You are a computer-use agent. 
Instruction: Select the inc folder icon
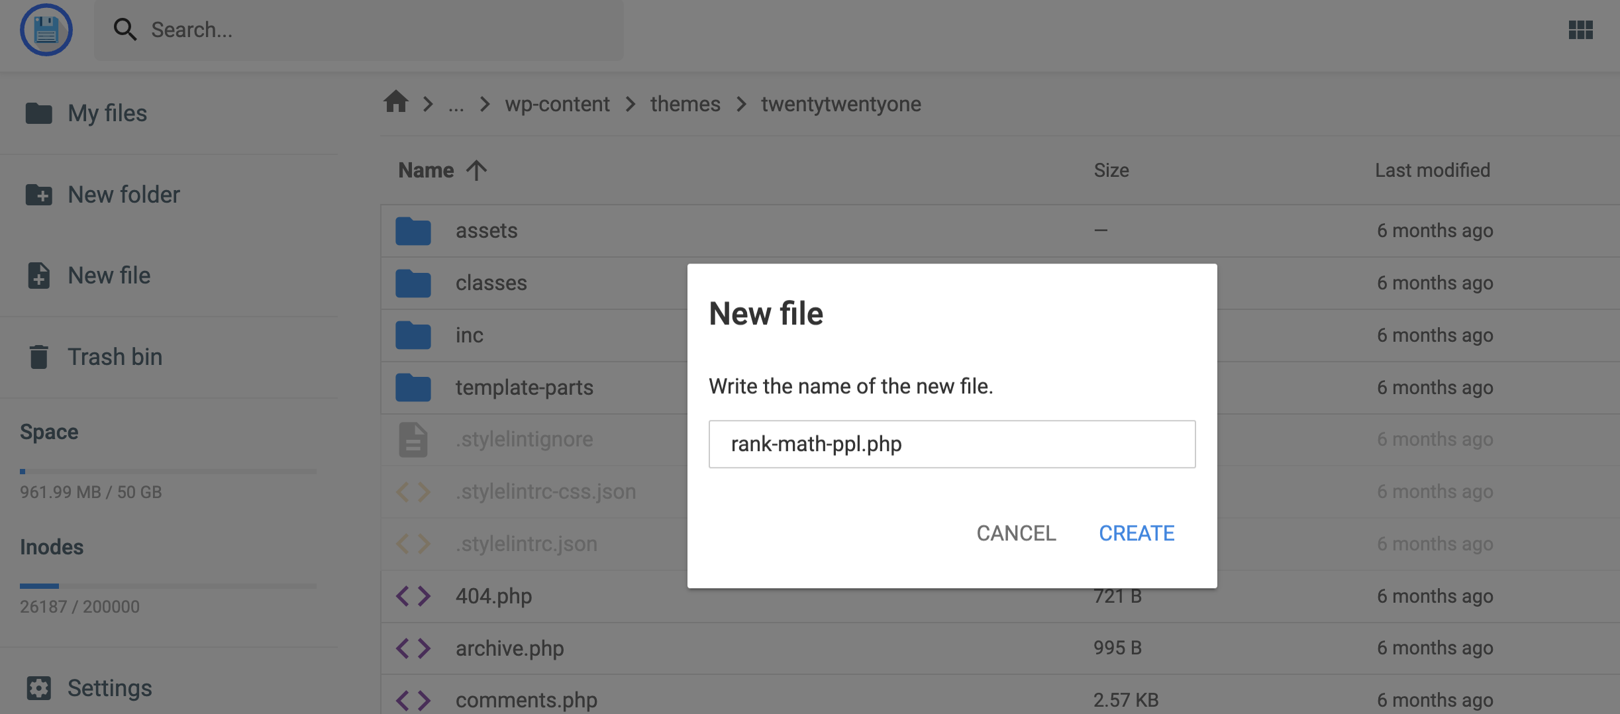pyautogui.click(x=413, y=335)
